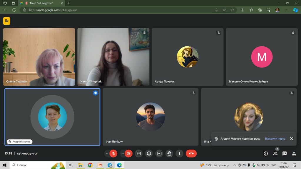301x169 pixels.
Task: Dismiss the raised hand notification
Action: point(292,139)
